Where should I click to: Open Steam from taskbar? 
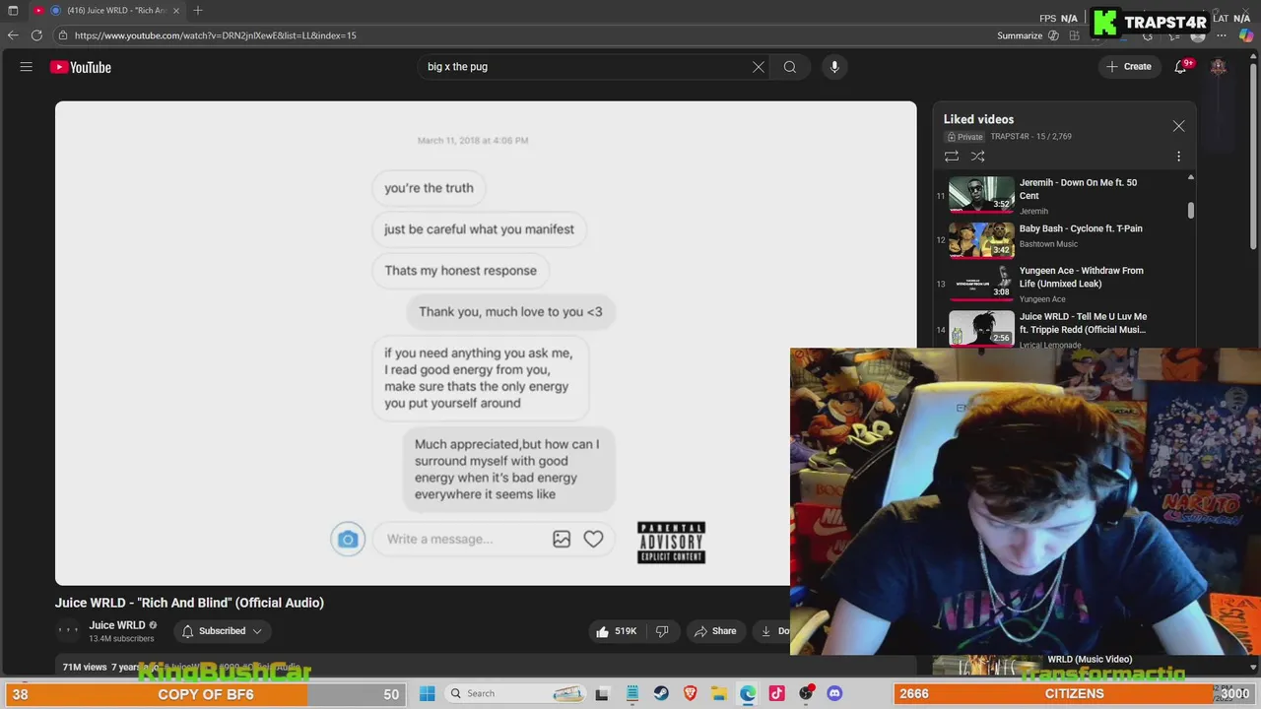pyautogui.click(x=661, y=693)
